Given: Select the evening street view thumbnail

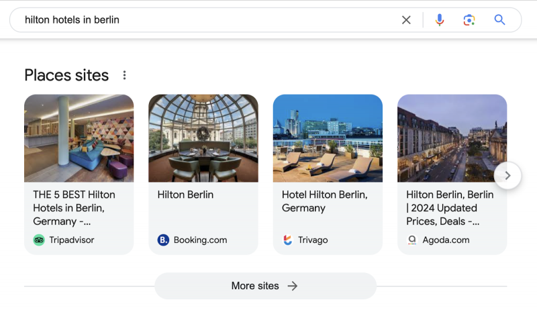Looking at the screenshot, I should coord(452,138).
